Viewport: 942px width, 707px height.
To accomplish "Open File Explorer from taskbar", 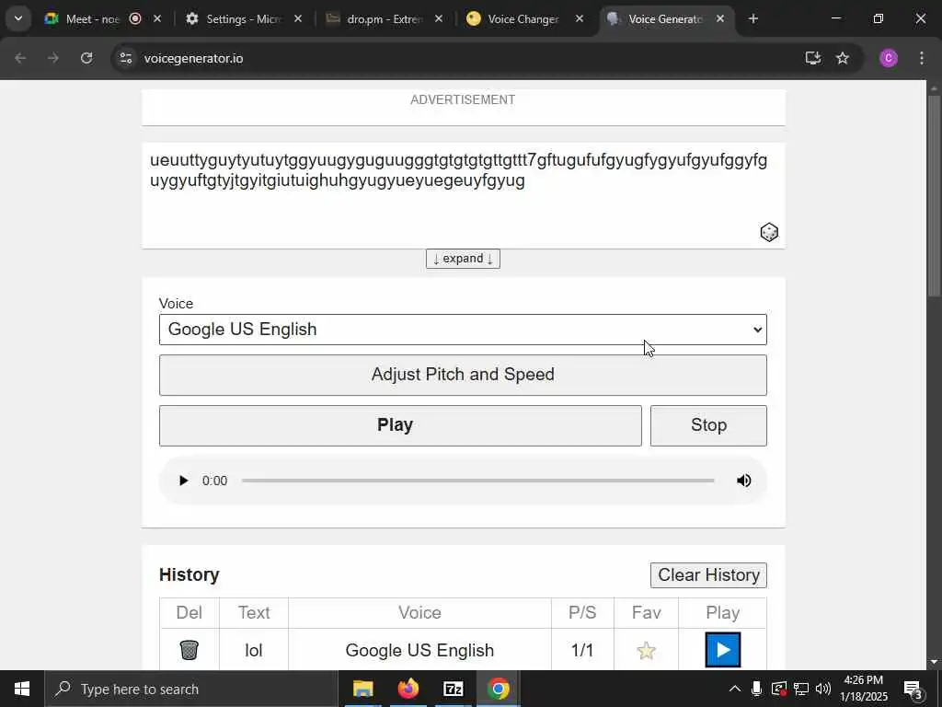I will [x=362, y=689].
